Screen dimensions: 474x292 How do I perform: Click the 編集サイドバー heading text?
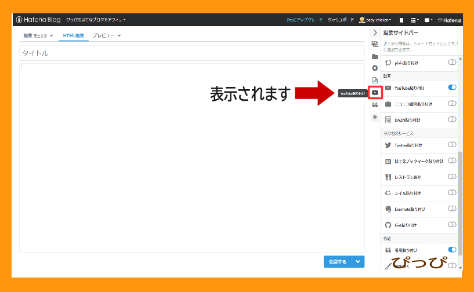pos(401,32)
